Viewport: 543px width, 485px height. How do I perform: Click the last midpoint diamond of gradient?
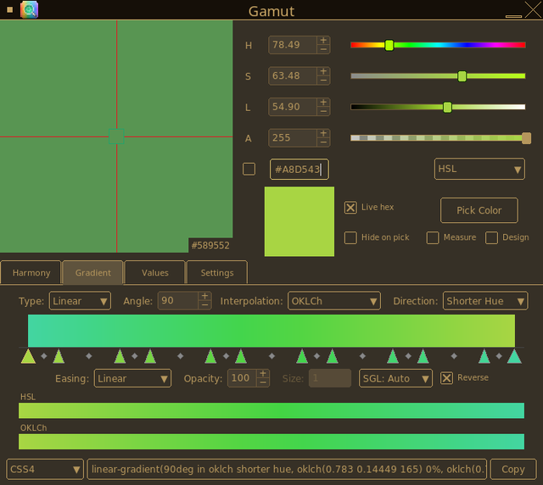point(499,356)
